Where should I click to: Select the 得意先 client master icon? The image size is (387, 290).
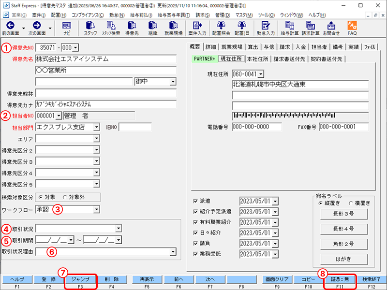(x=131, y=28)
